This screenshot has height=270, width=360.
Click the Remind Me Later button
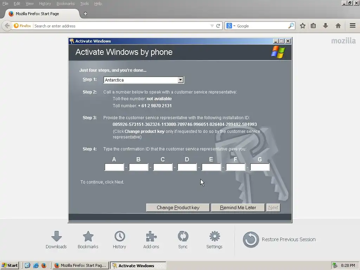click(x=238, y=207)
